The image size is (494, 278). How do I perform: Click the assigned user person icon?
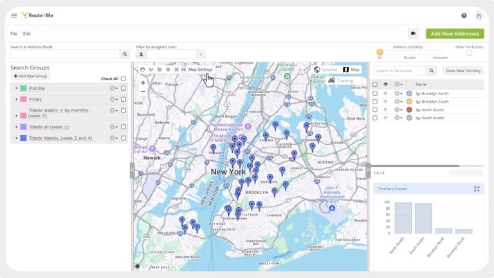tap(141, 54)
